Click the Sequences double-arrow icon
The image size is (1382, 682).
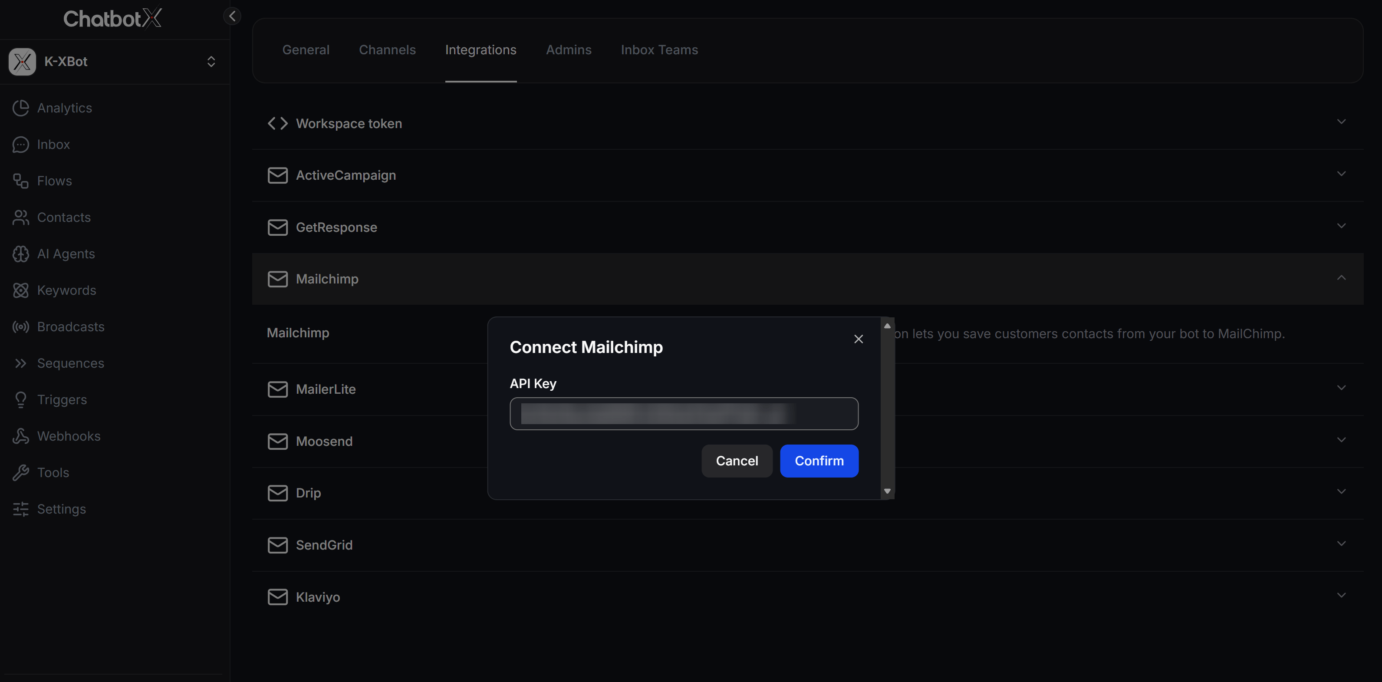21,363
